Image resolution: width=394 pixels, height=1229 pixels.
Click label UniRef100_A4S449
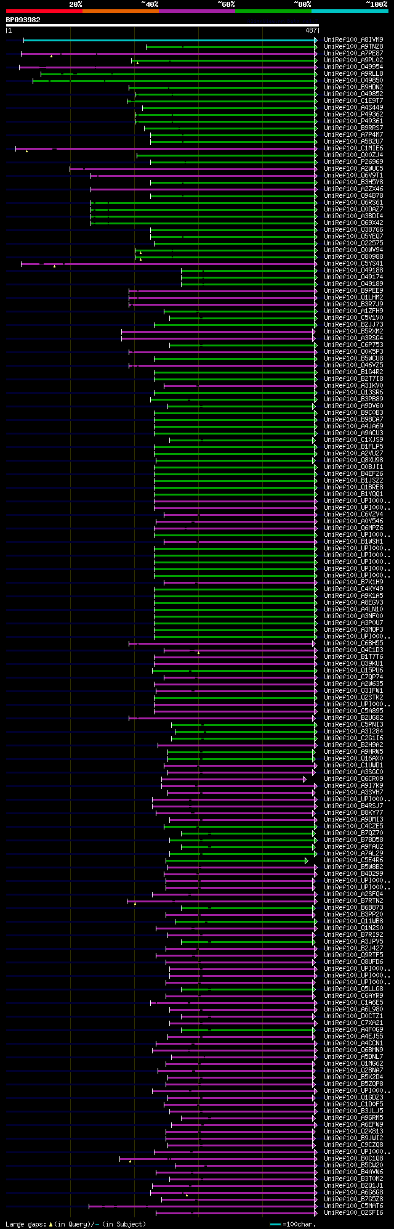coord(353,108)
